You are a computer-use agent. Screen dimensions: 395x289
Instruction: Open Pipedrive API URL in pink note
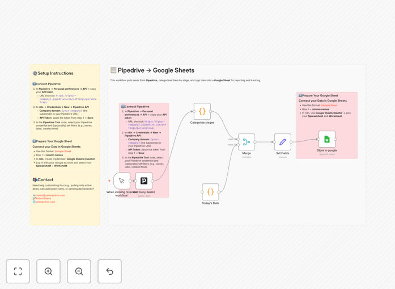click(147, 125)
